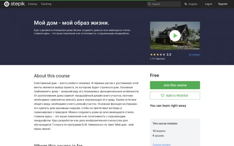The height and width of the screenshot is (146, 234).
Task: Click the Stepik logo
Action: pos(14,4)
